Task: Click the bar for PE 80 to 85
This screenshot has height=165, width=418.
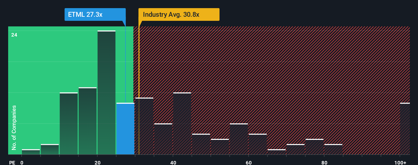Action: [x=333, y=150]
